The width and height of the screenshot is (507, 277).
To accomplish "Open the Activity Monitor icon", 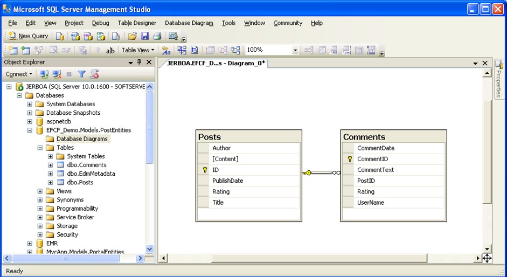I will point(173,36).
